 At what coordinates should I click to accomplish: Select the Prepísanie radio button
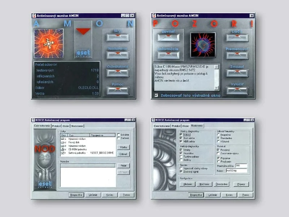[218, 161]
